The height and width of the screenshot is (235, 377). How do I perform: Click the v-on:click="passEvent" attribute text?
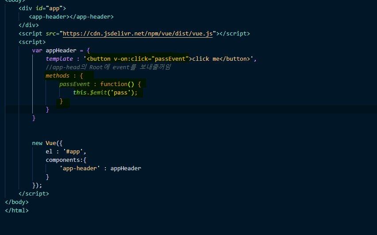[x=151, y=59]
